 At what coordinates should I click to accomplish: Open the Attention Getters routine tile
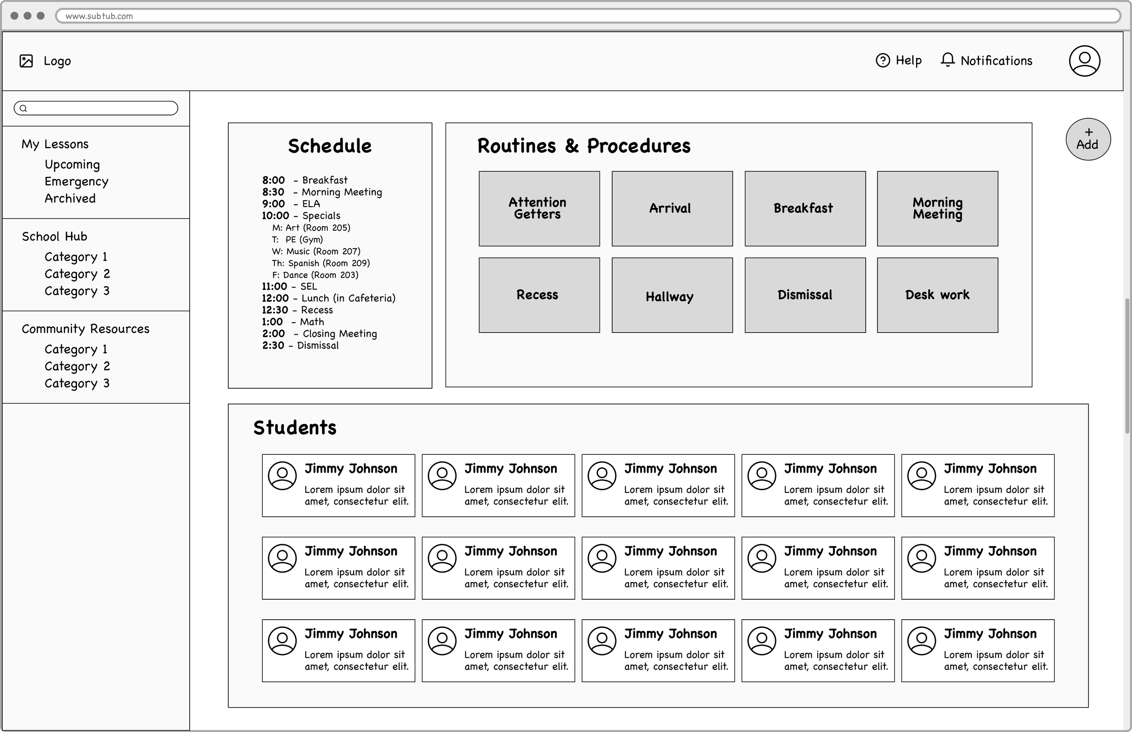[x=539, y=209]
